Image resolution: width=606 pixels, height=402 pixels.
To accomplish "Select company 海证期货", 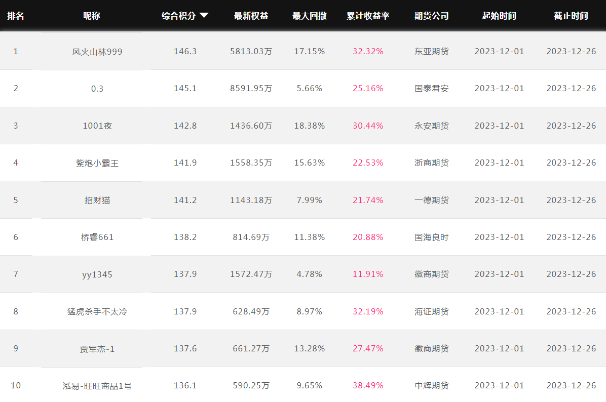I will (x=432, y=312).
